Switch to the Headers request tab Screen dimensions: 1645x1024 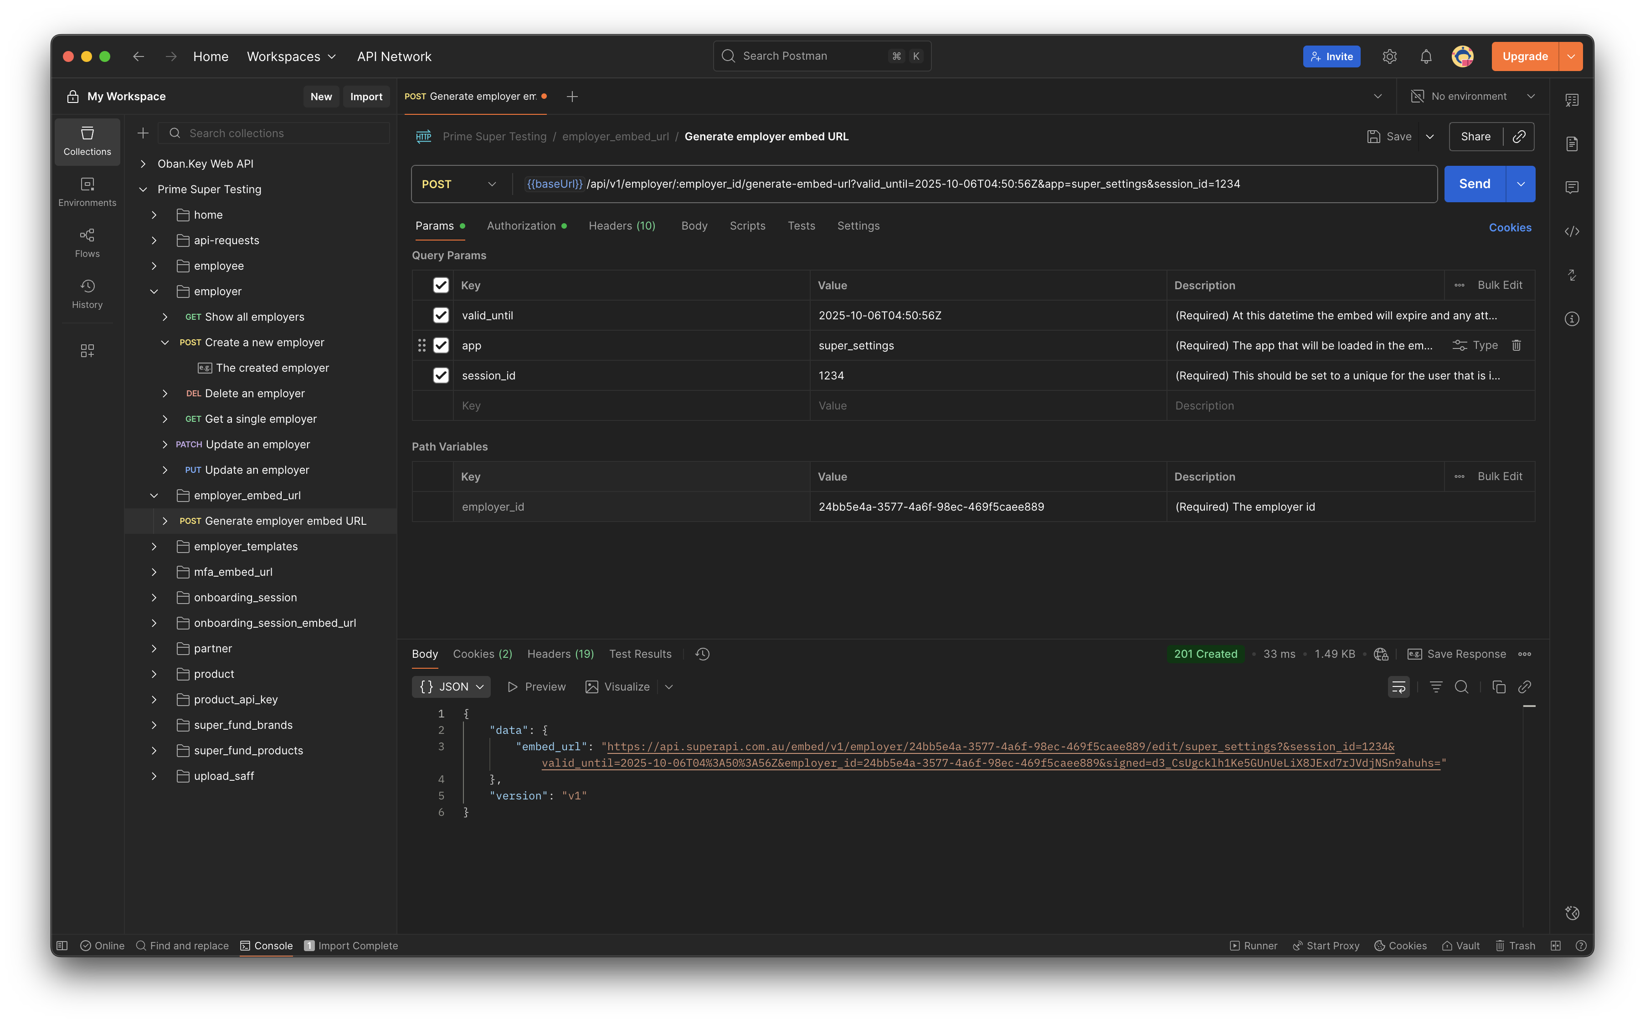coord(621,226)
